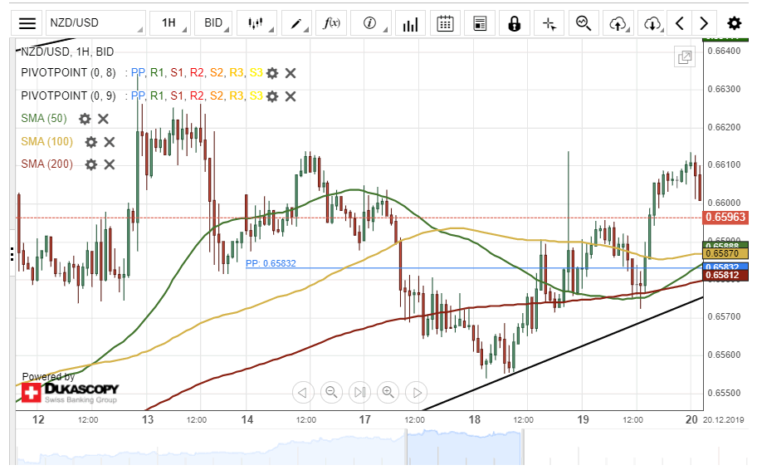The height and width of the screenshot is (470, 757).
Task: Toggle the padlock chart lock
Action: [515, 23]
